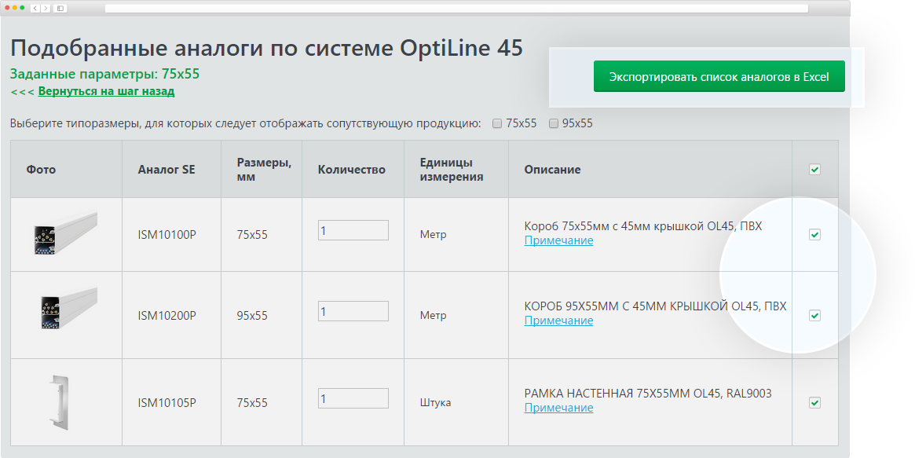Click the yellow minimize window button
This screenshot has width=915, height=458.
15,8
